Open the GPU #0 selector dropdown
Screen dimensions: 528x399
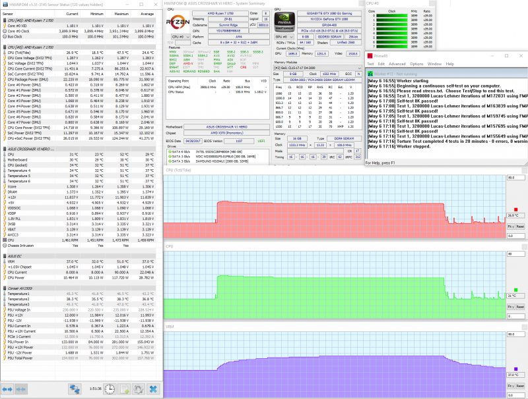(284, 37)
